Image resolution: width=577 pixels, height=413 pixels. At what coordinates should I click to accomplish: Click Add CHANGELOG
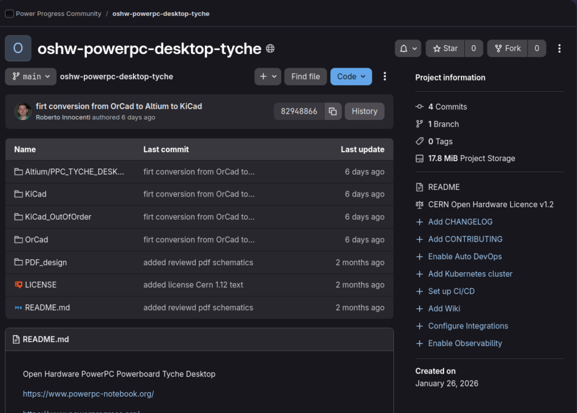460,222
